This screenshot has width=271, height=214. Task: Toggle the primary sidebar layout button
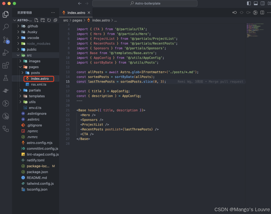249,4
